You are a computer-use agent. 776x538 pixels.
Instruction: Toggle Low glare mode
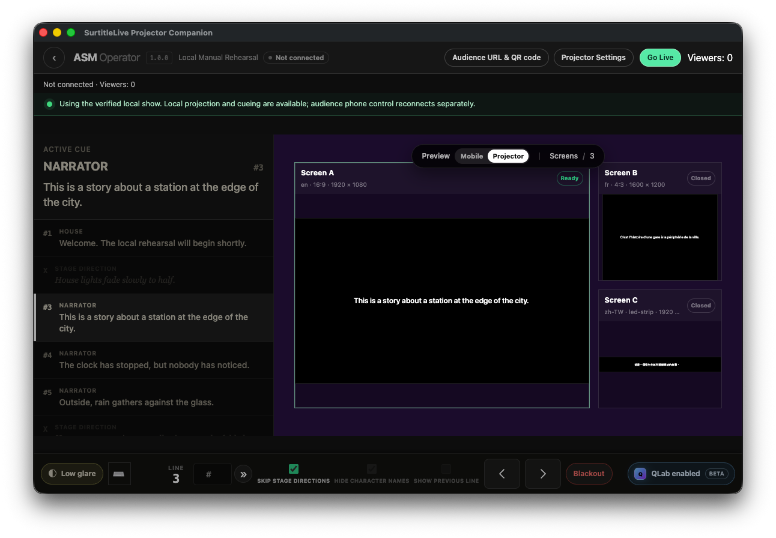(72, 474)
